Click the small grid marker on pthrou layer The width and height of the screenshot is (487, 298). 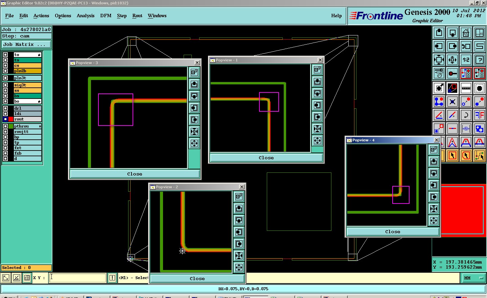pos(40,126)
